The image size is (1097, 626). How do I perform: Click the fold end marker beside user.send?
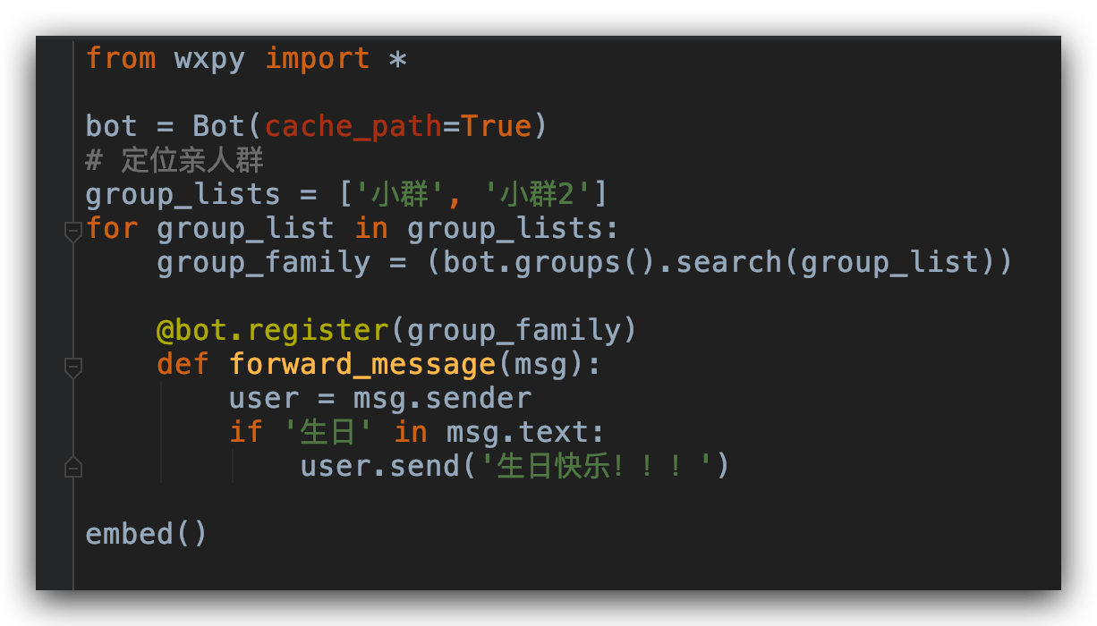pos(73,467)
